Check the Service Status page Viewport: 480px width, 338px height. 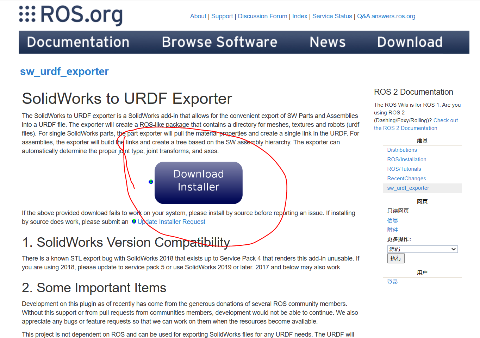pyautogui.click(x=332, y=16)
